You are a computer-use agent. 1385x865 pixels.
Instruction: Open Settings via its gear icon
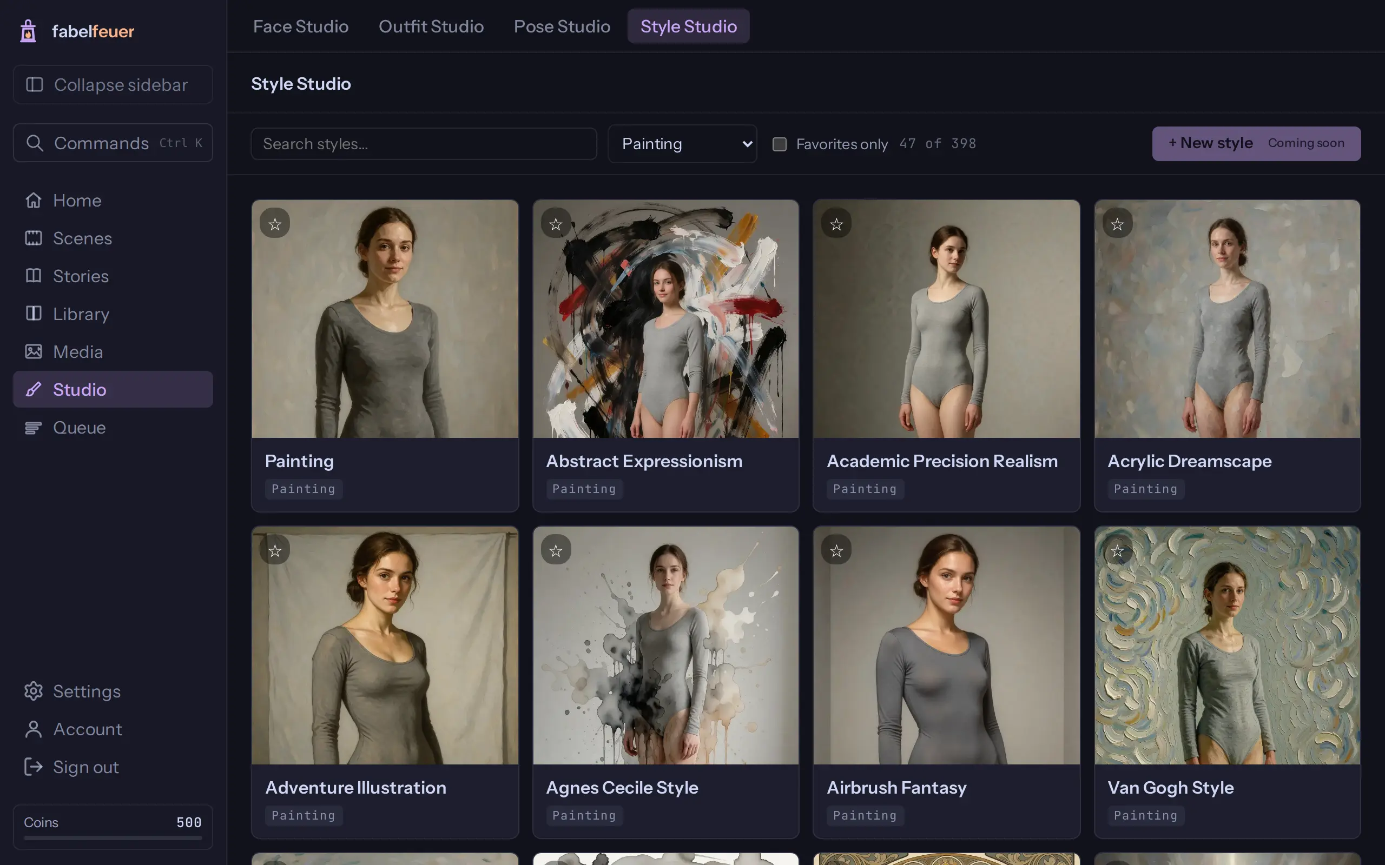point(34,691)
